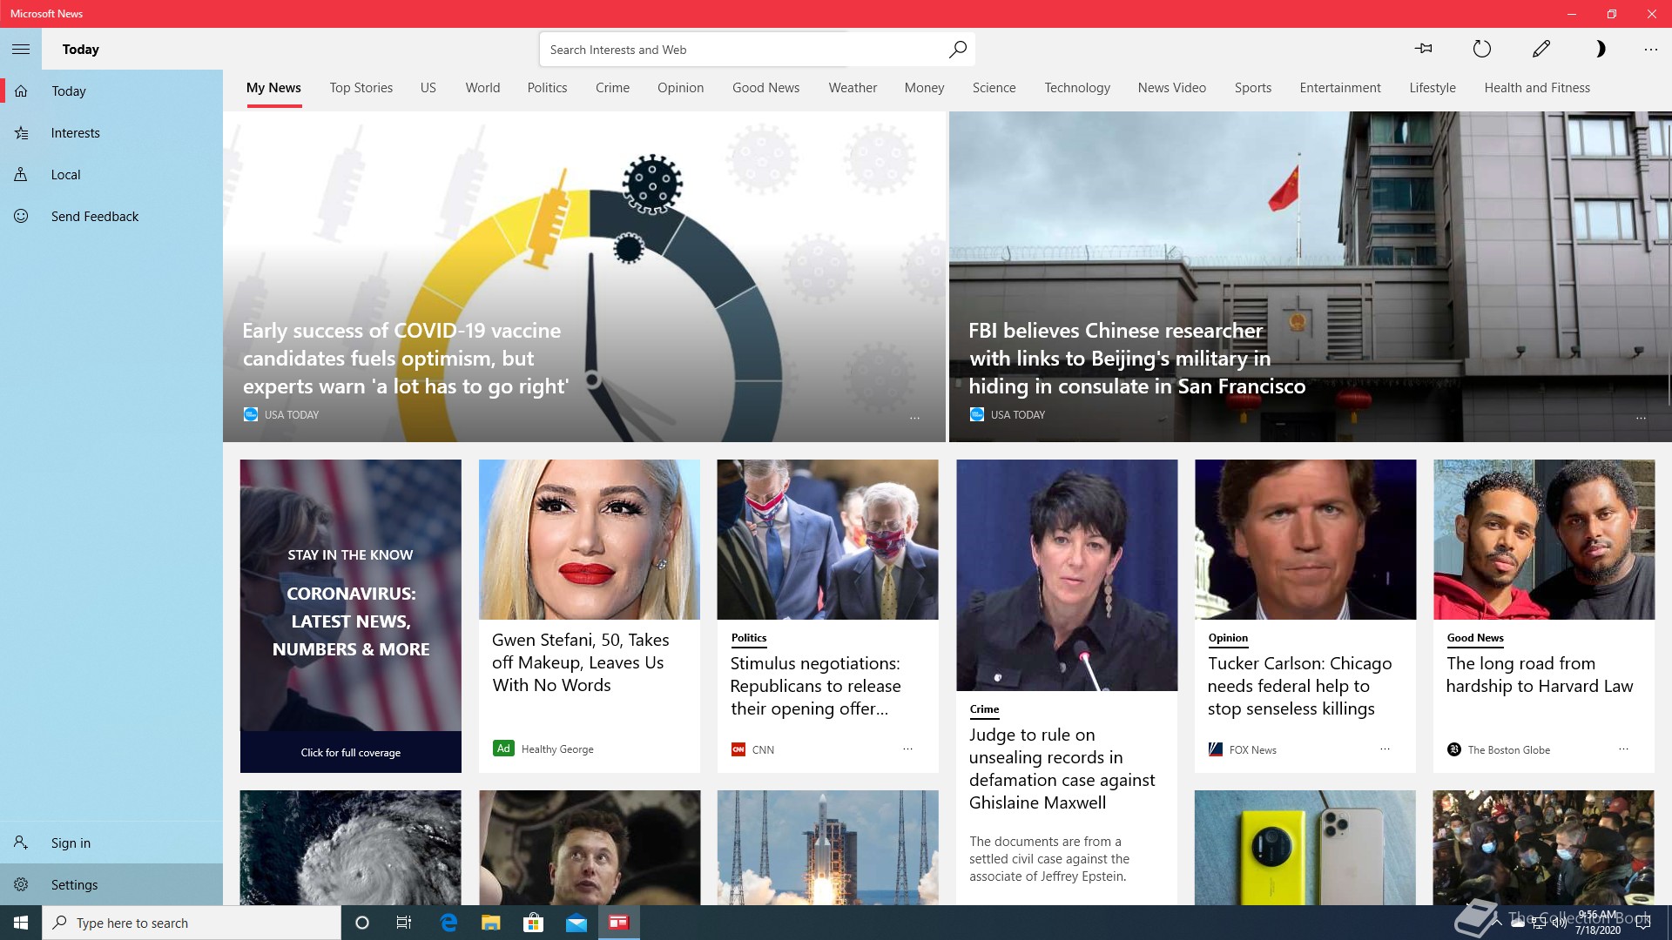The image size is (1672, 940).
Task: Click the Sign in person icon
Action: coord(22,843)
